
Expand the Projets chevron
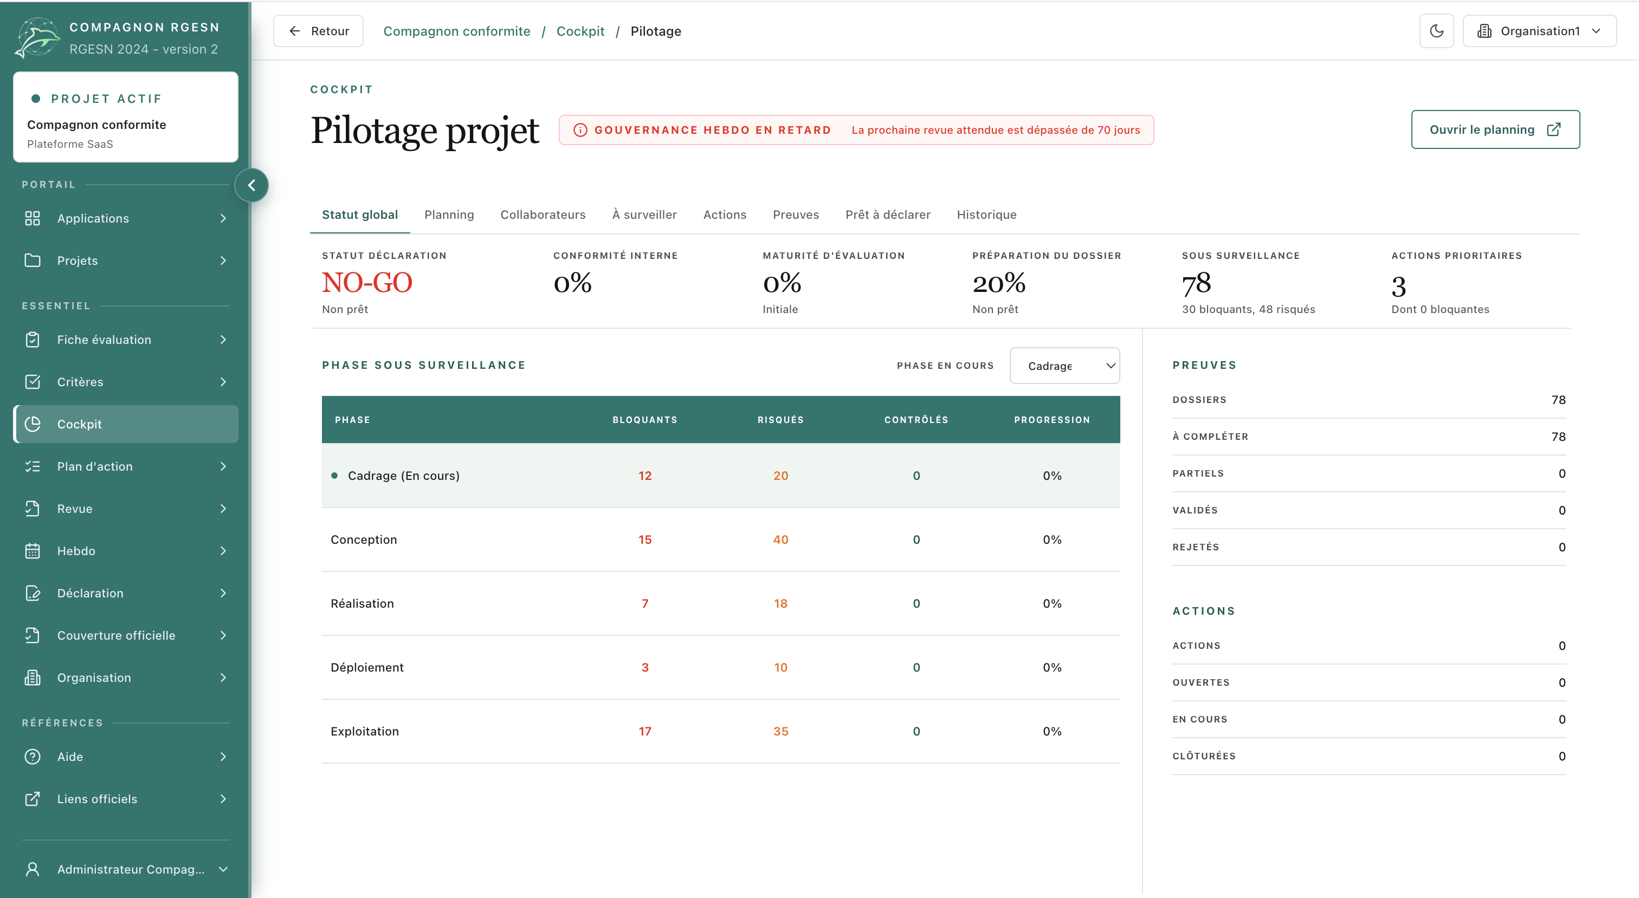click(223, 260)
